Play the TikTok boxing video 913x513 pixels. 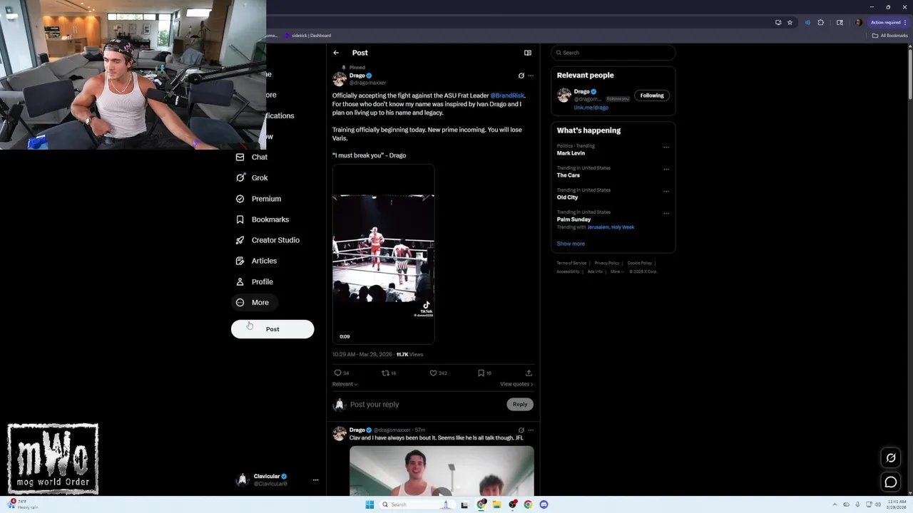pos(383,254)
